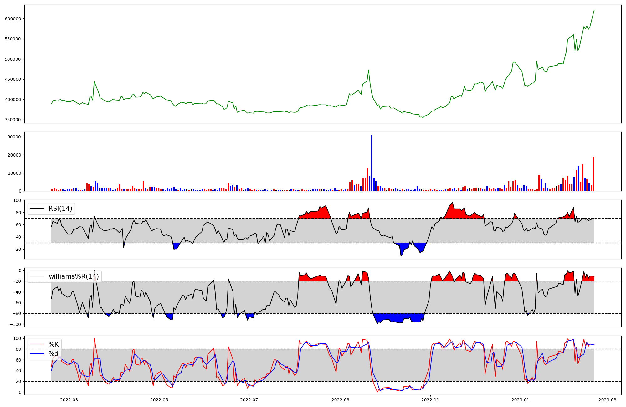Click the blue %d legend line sample
The image size is (626, 407).
(37, 354)
